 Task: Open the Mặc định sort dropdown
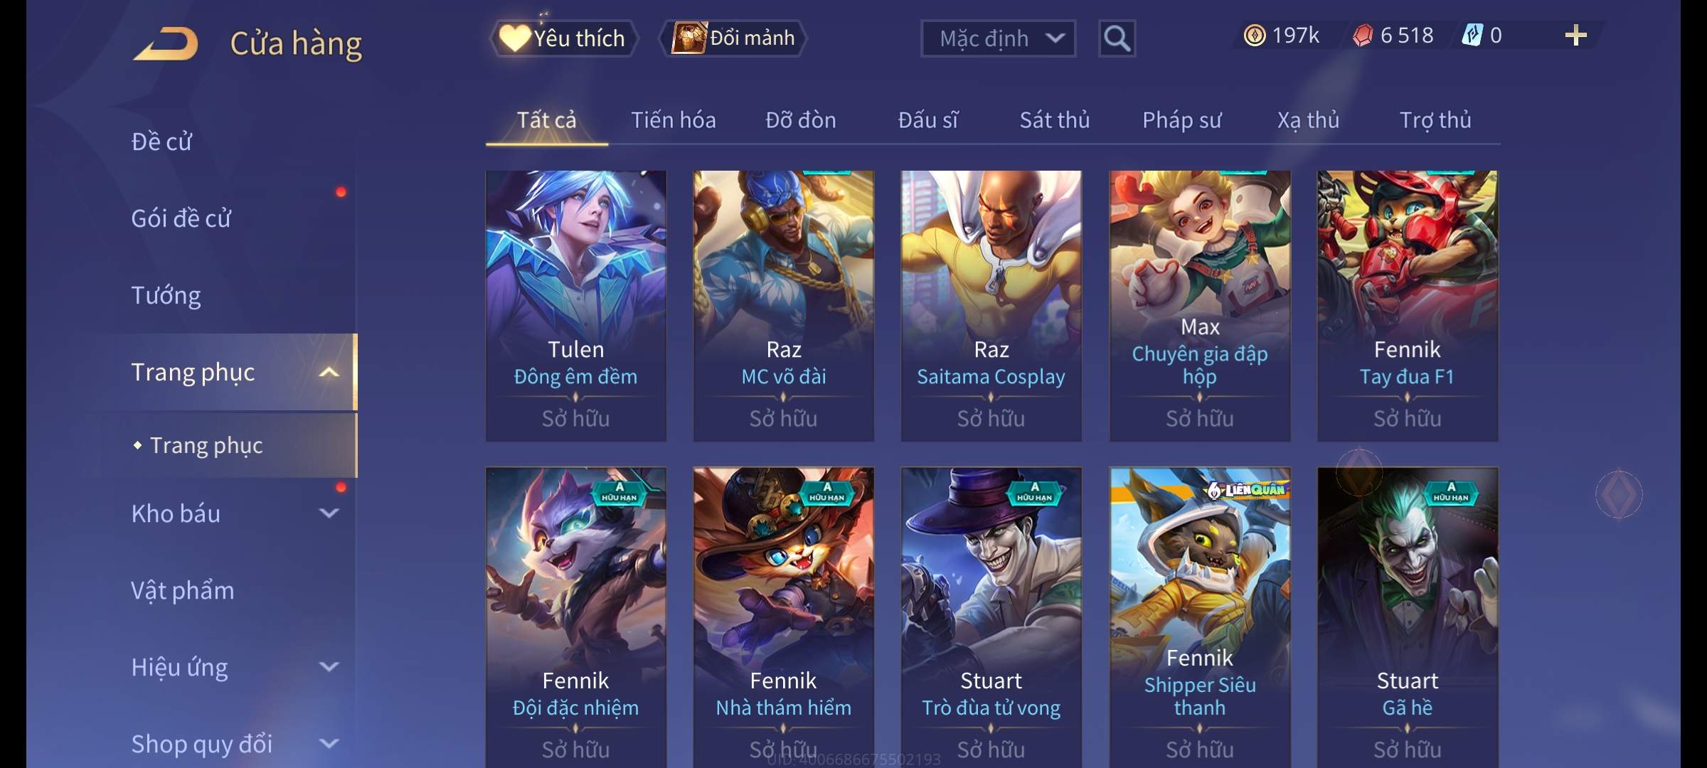[998, 38]
